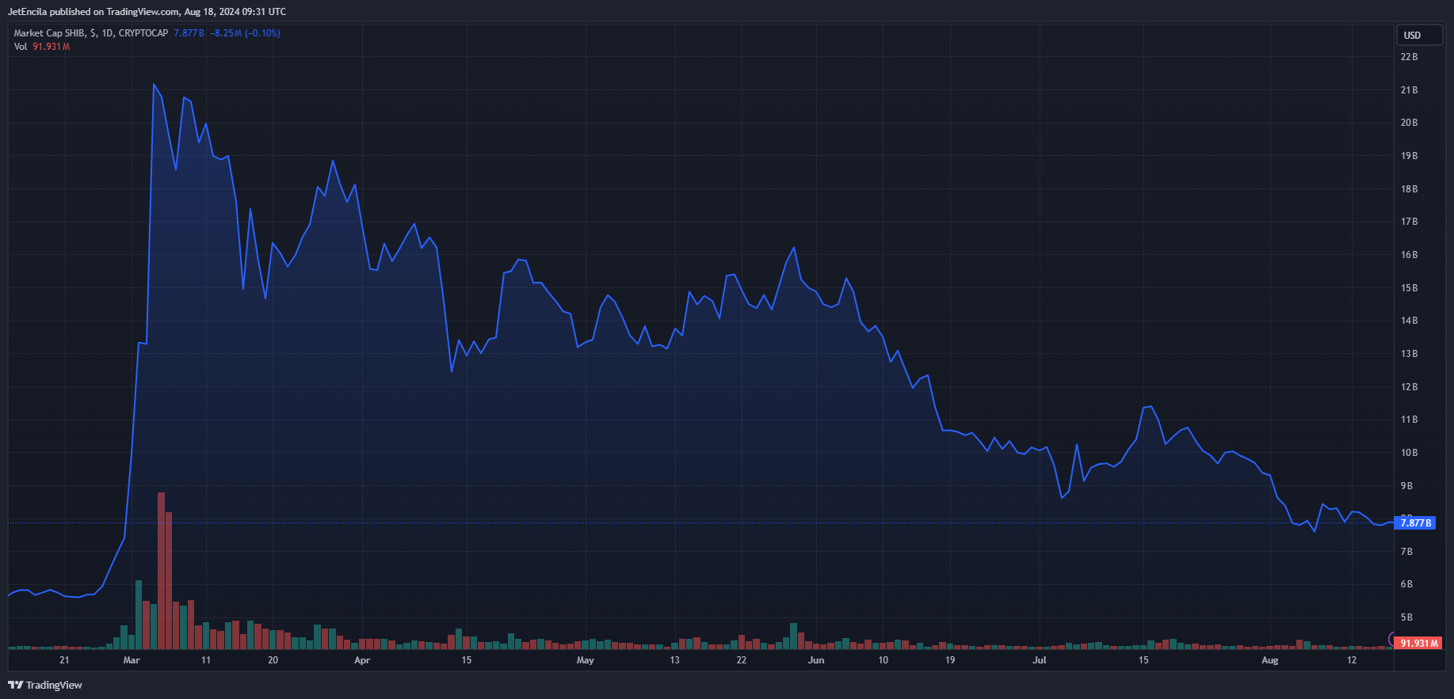Viewport: 1454px width, 699px height.
Task: Click the 17 B price axis label
Action: click(x=1409, y=222)
